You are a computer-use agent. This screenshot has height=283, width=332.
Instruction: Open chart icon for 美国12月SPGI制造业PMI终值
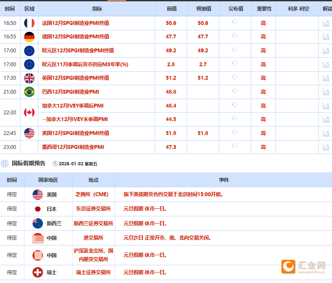click(326, 133)
